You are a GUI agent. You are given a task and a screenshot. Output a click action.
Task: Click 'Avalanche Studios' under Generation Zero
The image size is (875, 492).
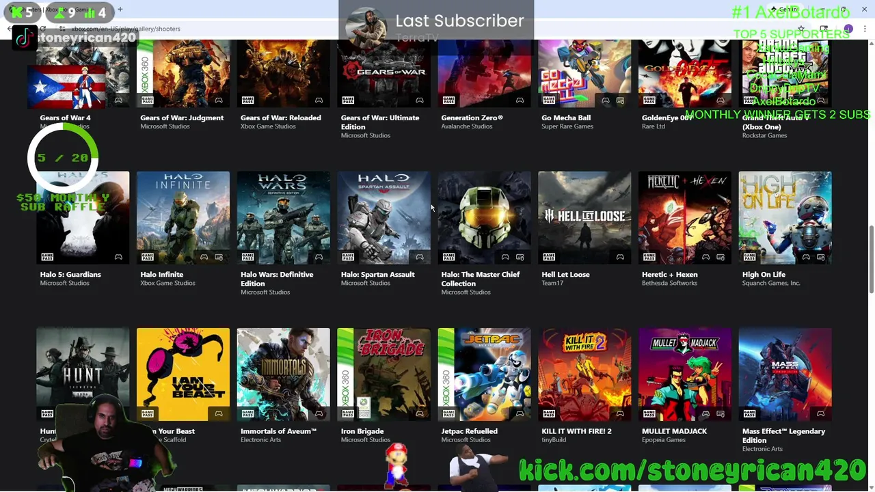point(467,126)
